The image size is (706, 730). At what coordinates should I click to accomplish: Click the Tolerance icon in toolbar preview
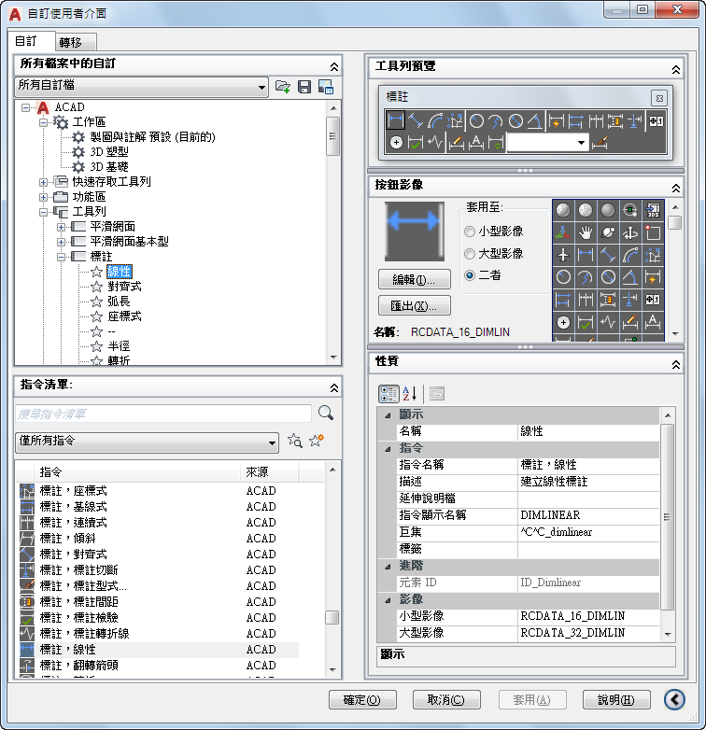tap(657, 121)
